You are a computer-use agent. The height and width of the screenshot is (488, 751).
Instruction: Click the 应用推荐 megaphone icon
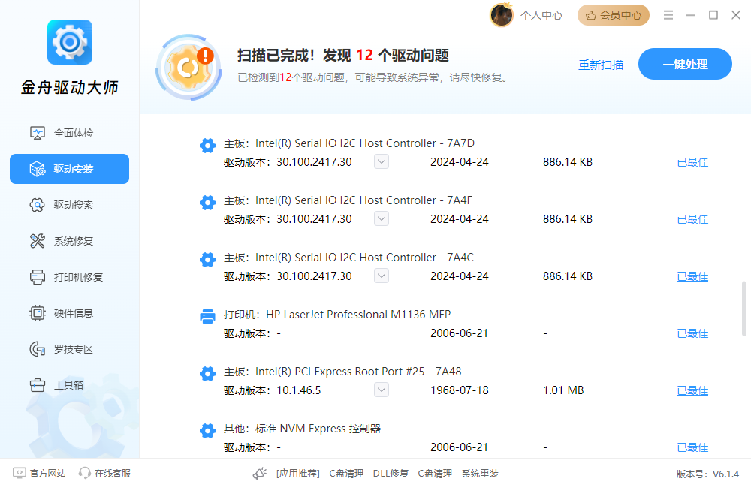pyautogui.click(x=260, y=473)
